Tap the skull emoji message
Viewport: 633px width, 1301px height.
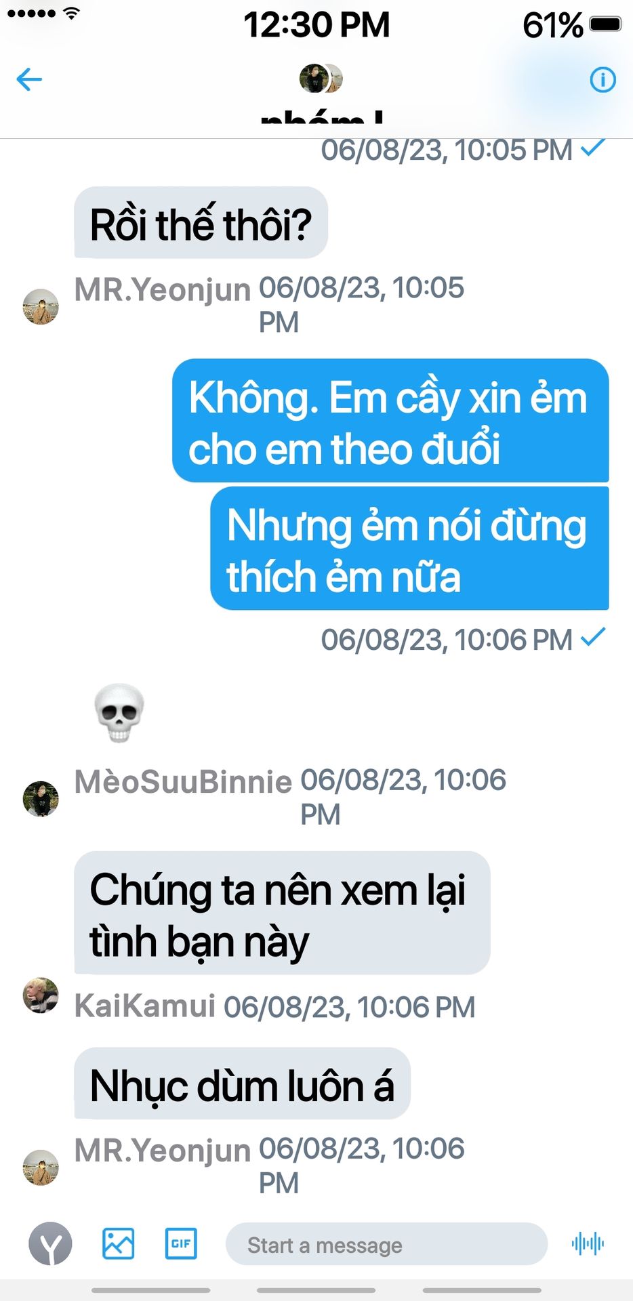tap(119, 713)
